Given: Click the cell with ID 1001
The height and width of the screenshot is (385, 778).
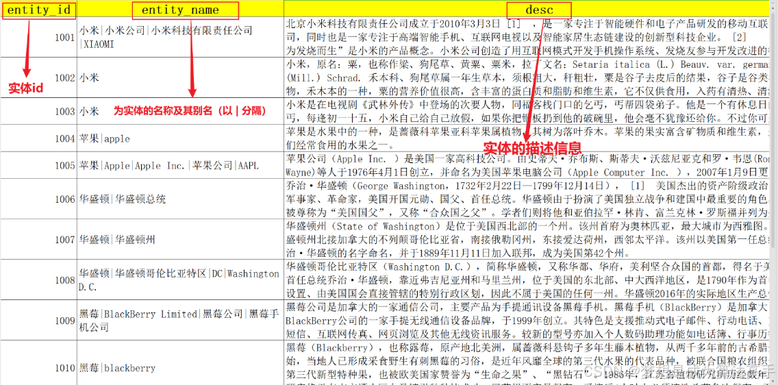Looking at the screenshot, I should click(x=39, y=37).
